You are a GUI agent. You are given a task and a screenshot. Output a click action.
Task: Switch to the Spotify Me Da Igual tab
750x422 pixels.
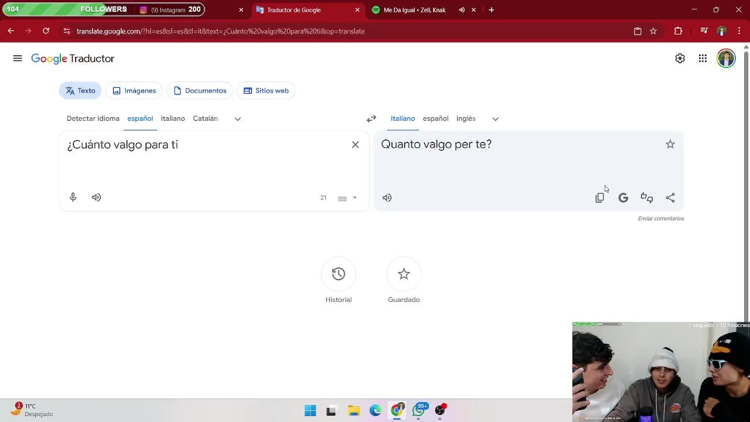coord(415,10)
